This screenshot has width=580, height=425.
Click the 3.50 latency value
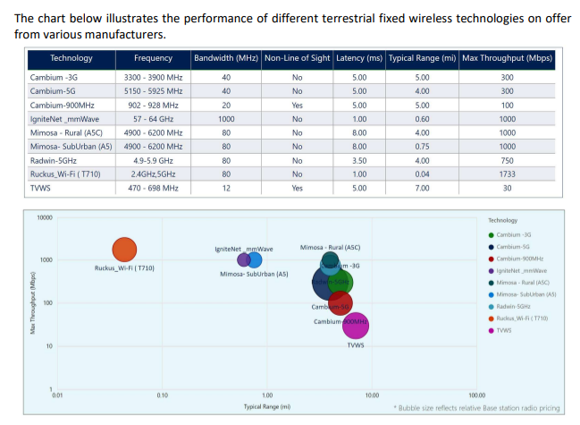click(359, 160)
